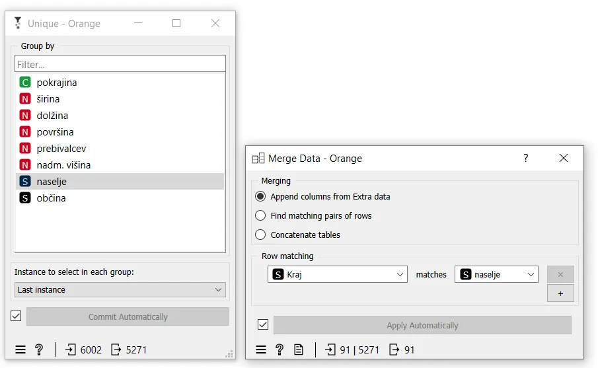Open help icon in Merge Data status bar

(x=280, y=350)
